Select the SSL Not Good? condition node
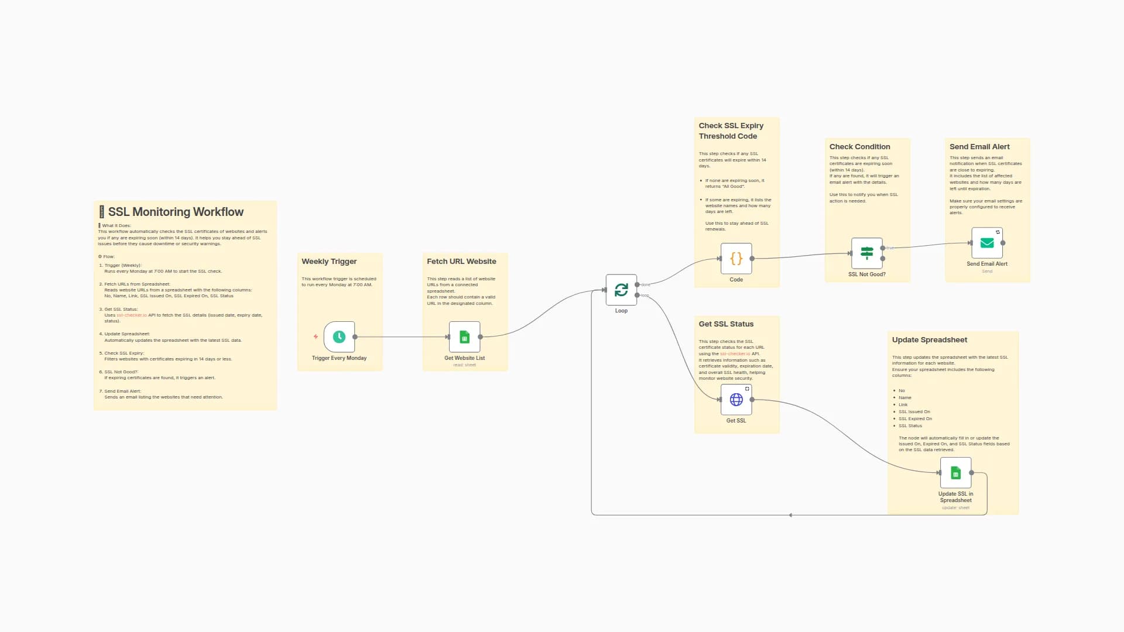Image resolution: width=1124 pixels, height=632 pixels. (866, 253)
